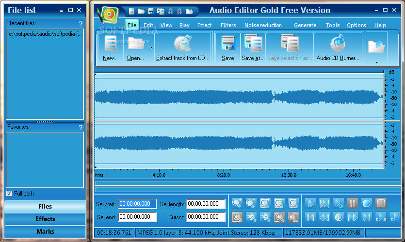Expand the Open button dropdown arrow
Viewport: 405px width, 242px height.
tap(151, 48)
